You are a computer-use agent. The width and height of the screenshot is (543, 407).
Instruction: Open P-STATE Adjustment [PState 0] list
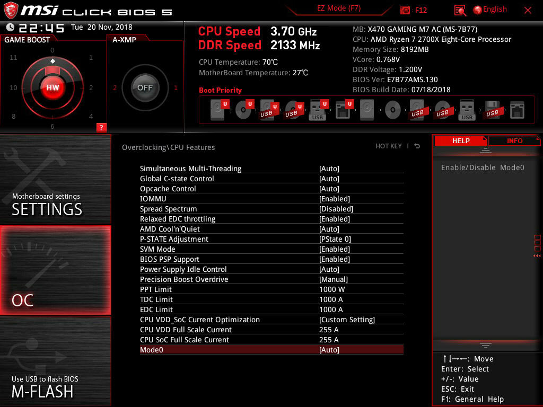335,239
